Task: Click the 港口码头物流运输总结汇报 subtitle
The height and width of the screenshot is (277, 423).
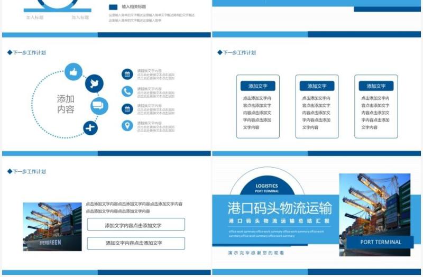Action: tap(279, 221)
